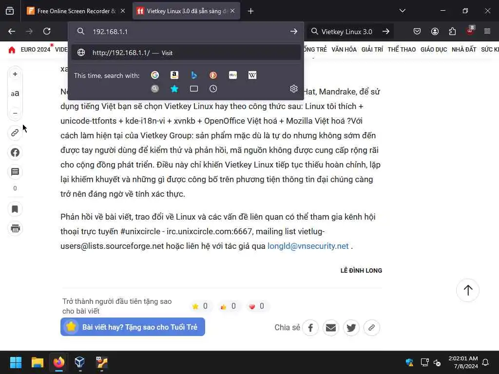This screenshot has width=499, height=374.
Task: Open GIÁO DỤC section
Action: (434, 50)
